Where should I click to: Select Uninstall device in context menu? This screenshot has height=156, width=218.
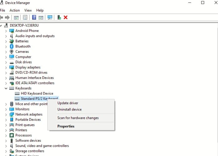pos(69,110)
